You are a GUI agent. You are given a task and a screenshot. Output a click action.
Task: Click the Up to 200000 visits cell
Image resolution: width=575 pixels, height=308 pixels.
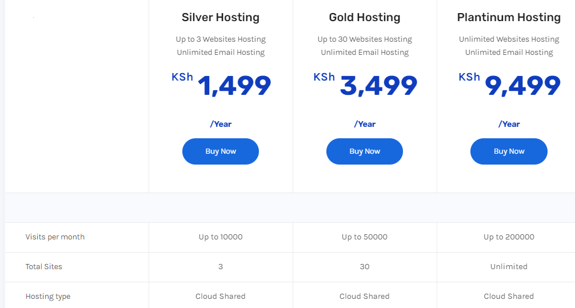pos(509,237)
